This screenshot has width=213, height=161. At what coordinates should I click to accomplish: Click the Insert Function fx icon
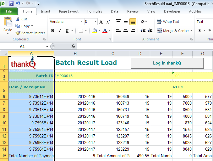[73, 46]
